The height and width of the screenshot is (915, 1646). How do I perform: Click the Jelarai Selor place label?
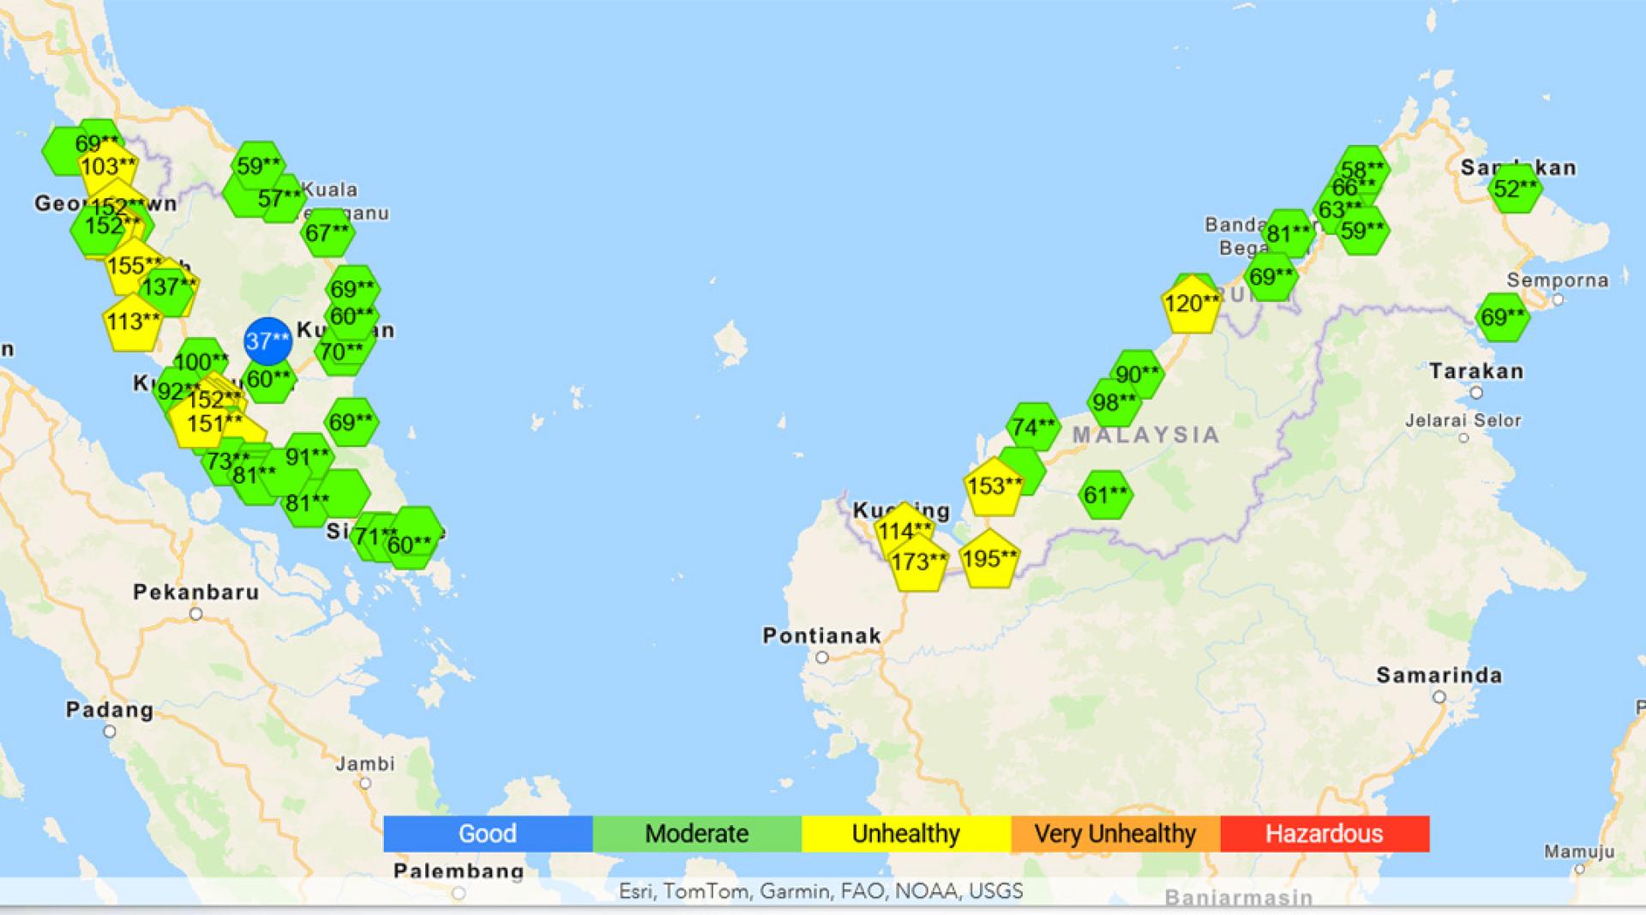coord(1463,420)
